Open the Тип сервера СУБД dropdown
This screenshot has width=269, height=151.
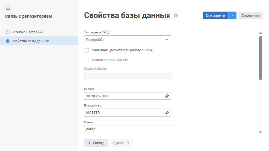tap(127, 39)
